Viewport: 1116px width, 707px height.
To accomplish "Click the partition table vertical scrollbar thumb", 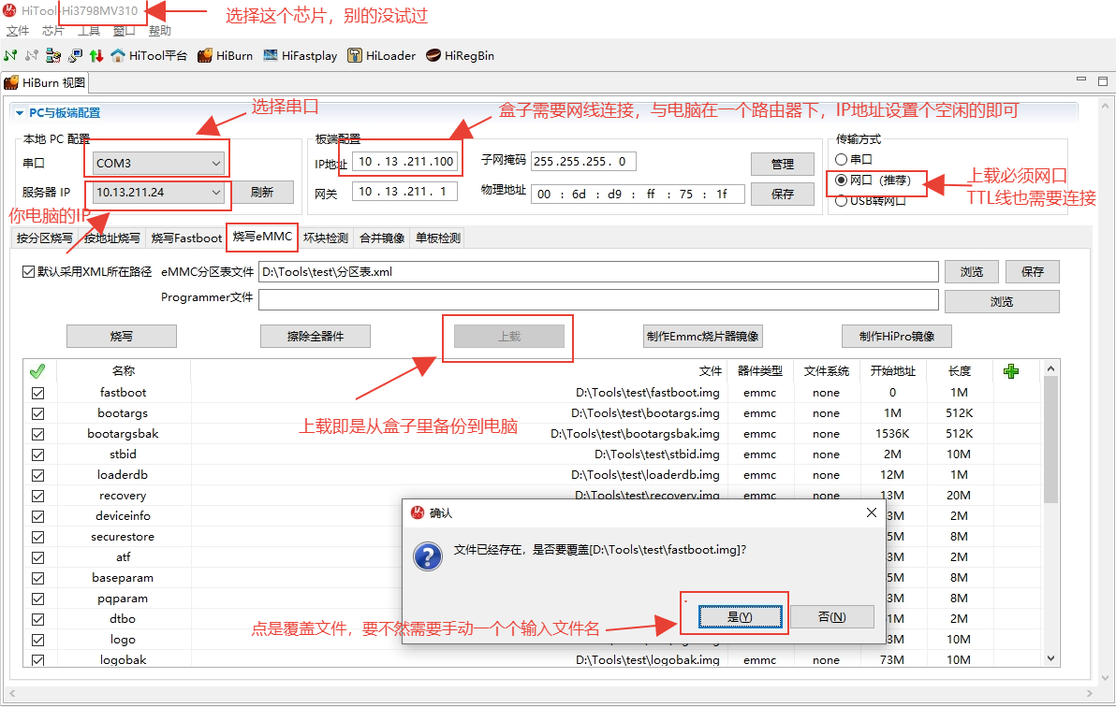I will pos(1051,440).
